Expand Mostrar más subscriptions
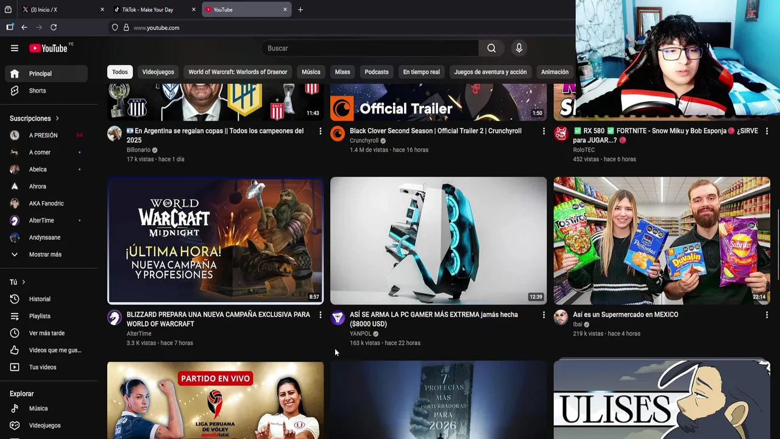Viewport: 780px width, 439px height. point(46,255)
